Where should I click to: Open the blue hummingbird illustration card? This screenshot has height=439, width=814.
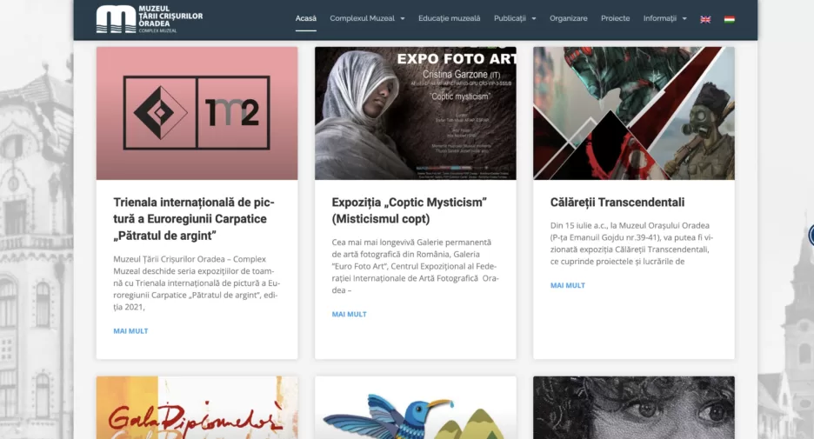click(416, 408)
